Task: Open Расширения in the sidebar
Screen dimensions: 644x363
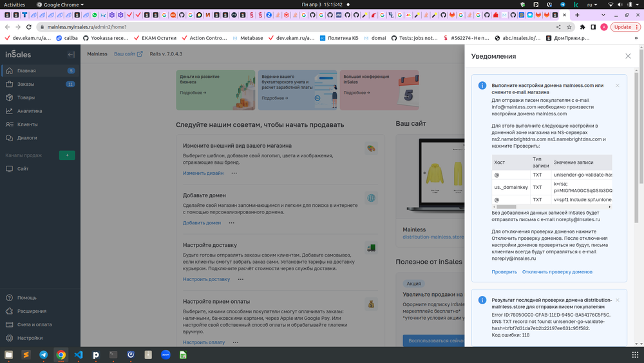Action: click(32, 311)
